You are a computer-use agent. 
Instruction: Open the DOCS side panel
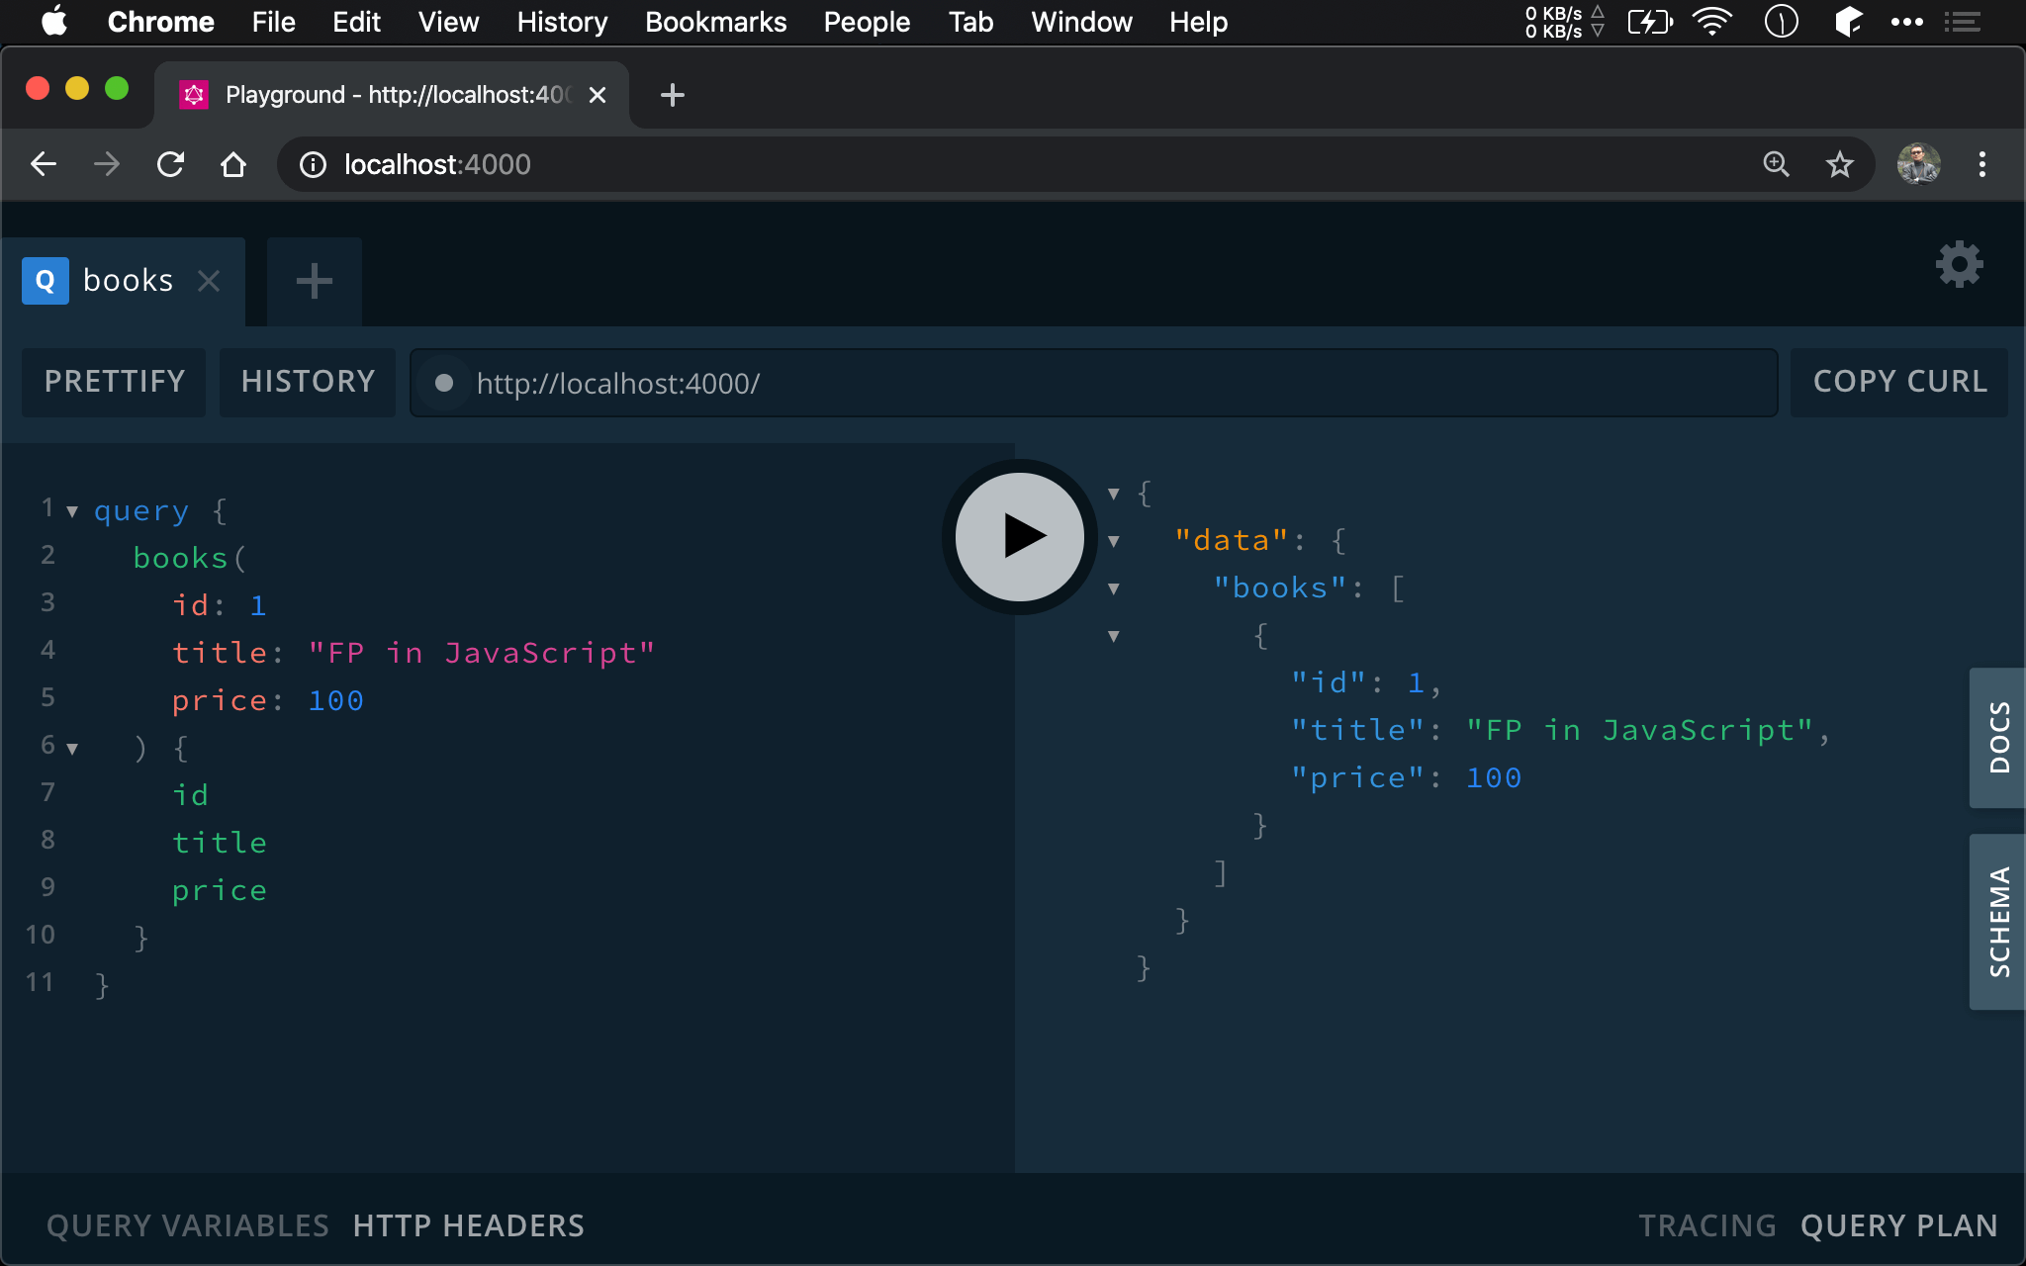pyautogui.click(x=1998, y=738)
